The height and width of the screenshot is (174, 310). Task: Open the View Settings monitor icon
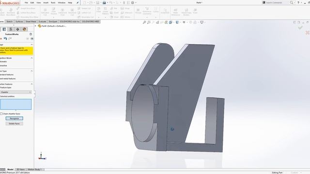[201, 22]
